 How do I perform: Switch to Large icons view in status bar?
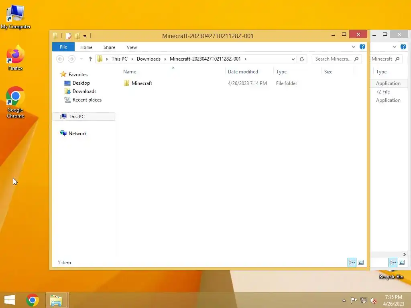pos(361,262)
